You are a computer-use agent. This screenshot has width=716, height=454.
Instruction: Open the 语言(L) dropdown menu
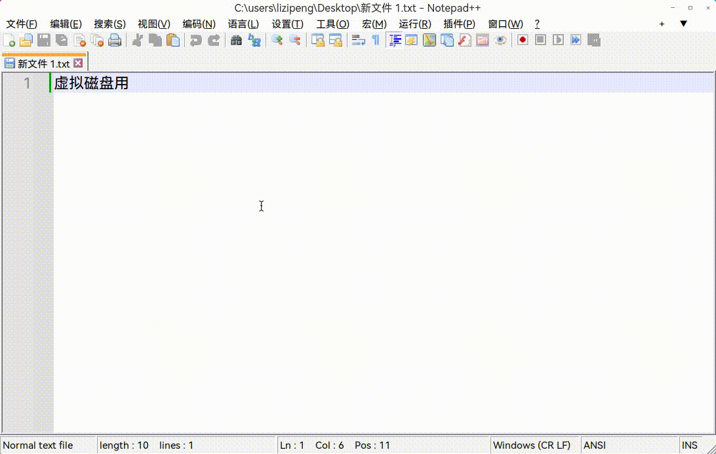244,24
